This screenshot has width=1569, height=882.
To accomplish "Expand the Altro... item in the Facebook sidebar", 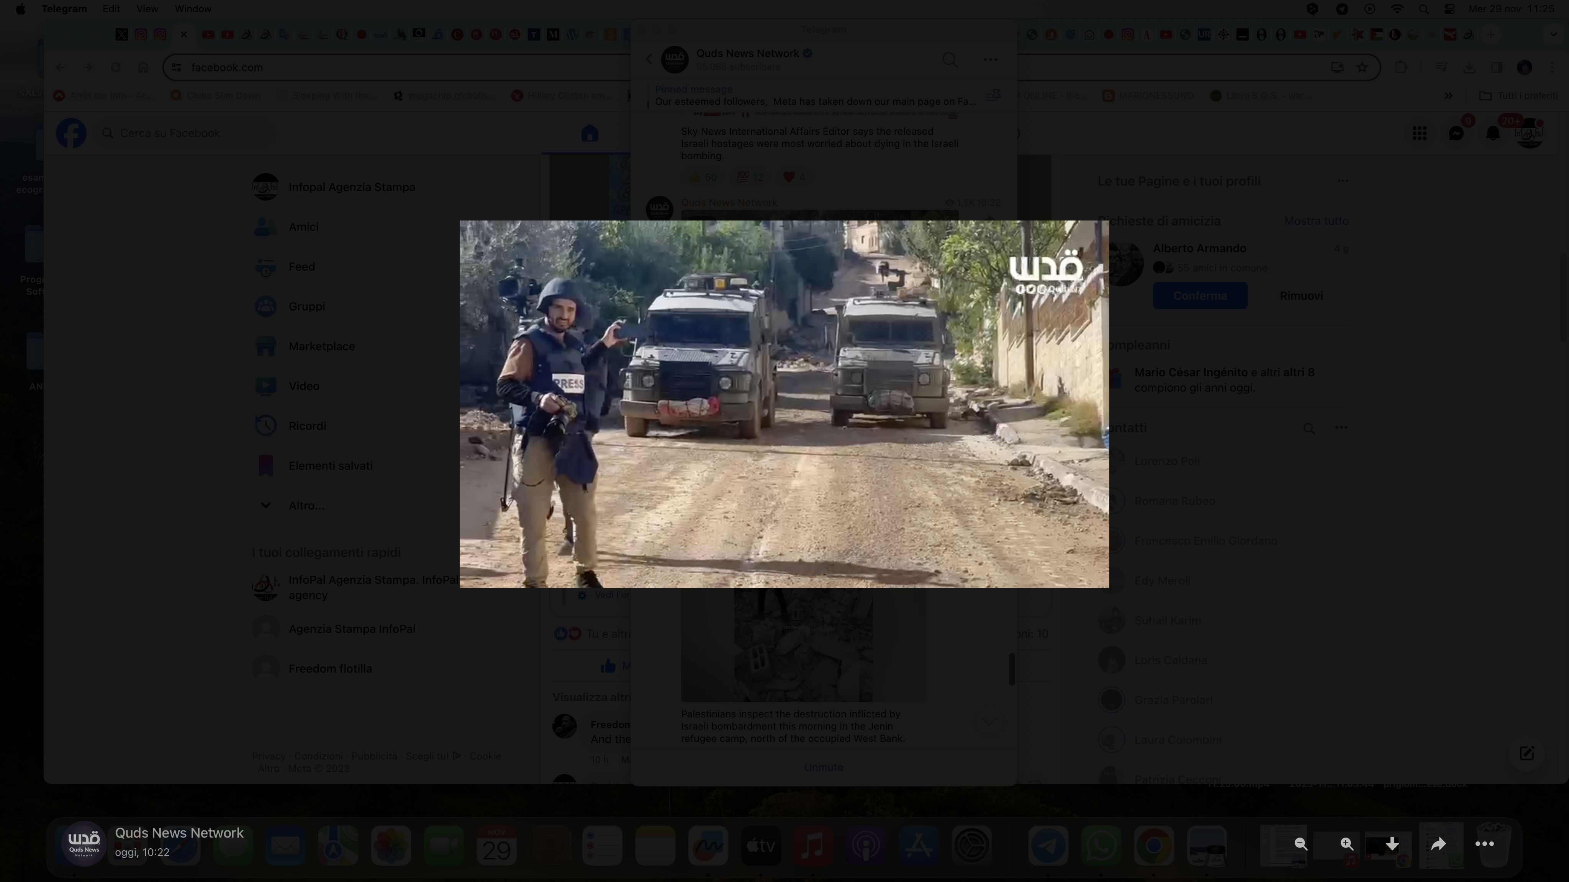I will coord(306,505).
